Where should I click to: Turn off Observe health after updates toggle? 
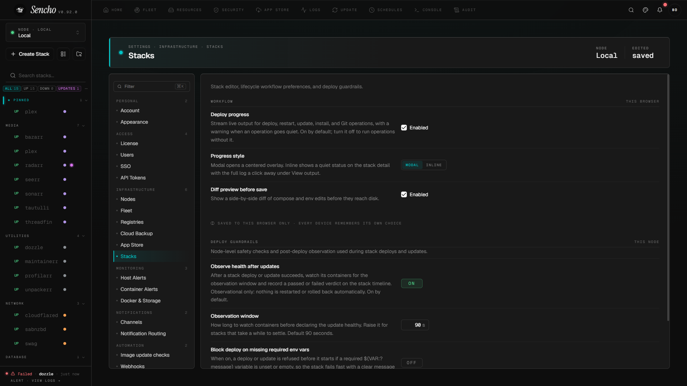tap(411, 283)
